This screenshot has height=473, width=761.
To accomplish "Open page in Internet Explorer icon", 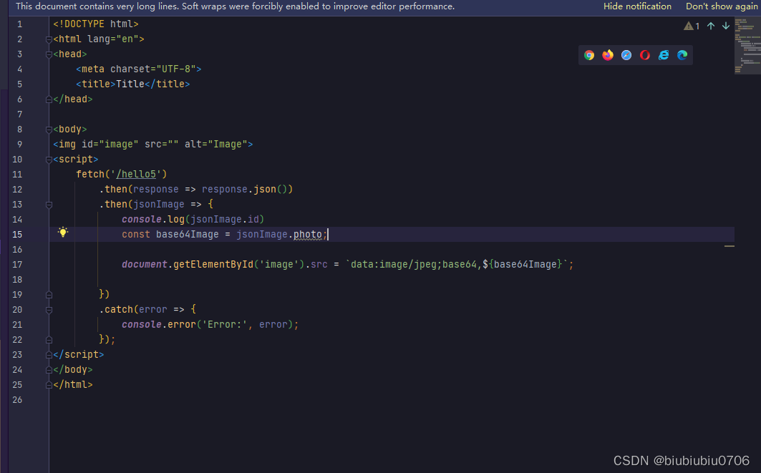I will (664, 55).
